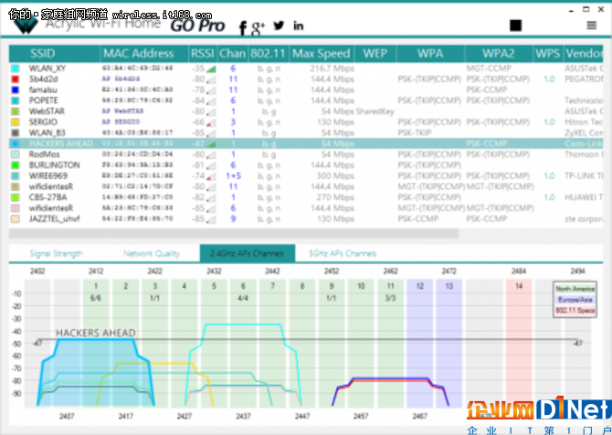612x435 pixels.
Task: Open the Twitter share icon
Action: 279,26
